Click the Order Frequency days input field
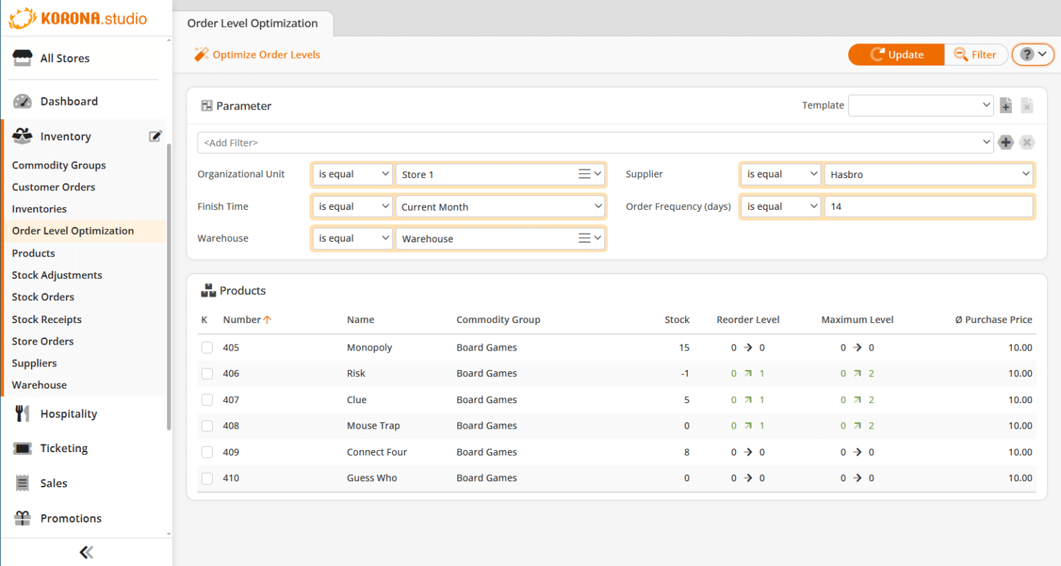 click(928, 206)
